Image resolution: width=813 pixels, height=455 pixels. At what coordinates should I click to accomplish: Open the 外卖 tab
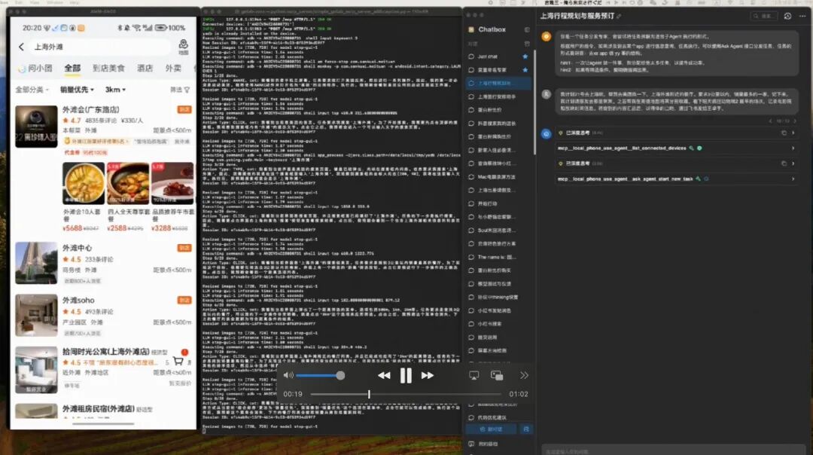(x=173, y=68)
